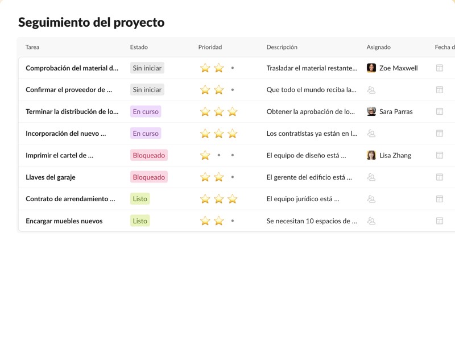Open the date picker for Llaves del garaje
Image resolution: width=455 pixels, height=341 pixels.
[x=439, y=177]
